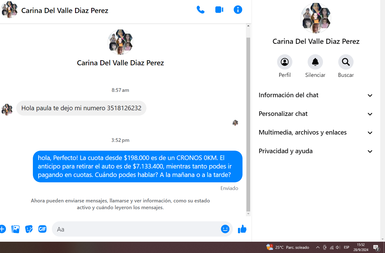Open the GIF picker

42,229
